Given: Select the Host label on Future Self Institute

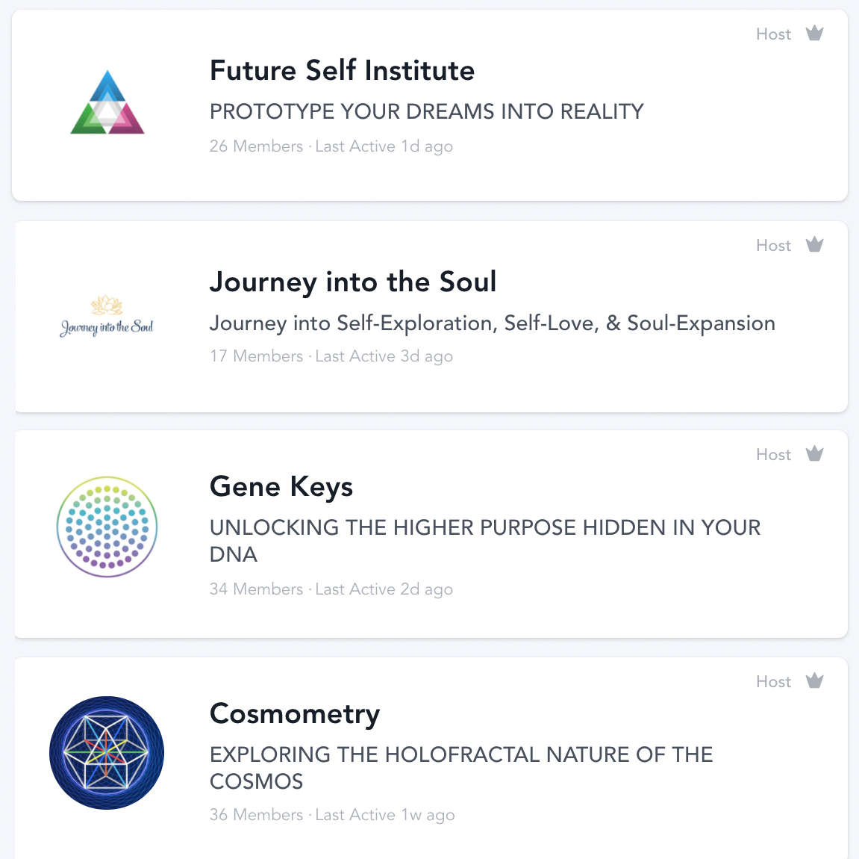Looking at the screenshot, I should [x=773, y=34].
